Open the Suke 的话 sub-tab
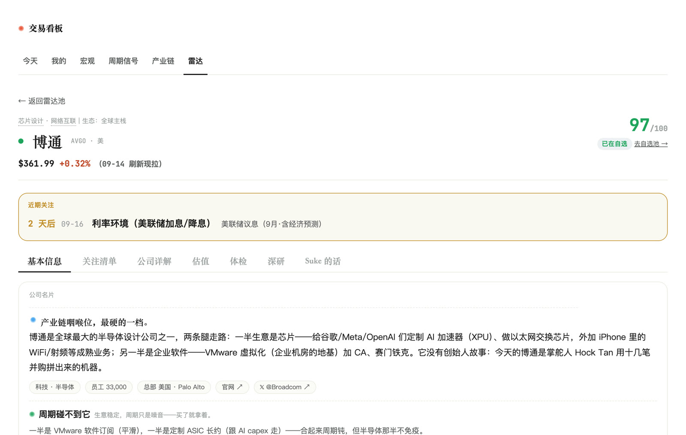The image size is (686, 435). tap(323, 261)
